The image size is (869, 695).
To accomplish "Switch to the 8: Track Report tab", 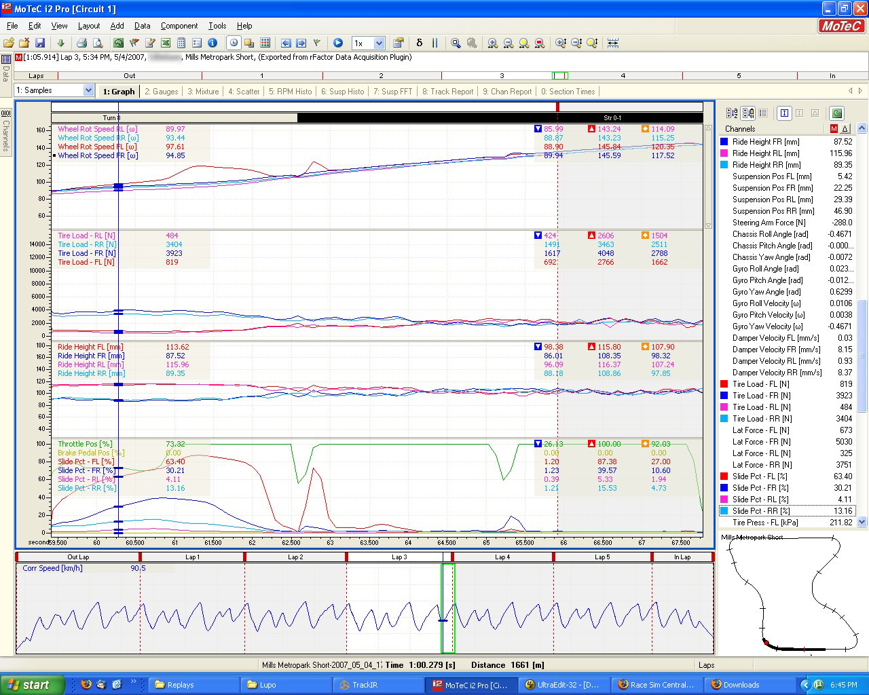I will coord(447,92).
